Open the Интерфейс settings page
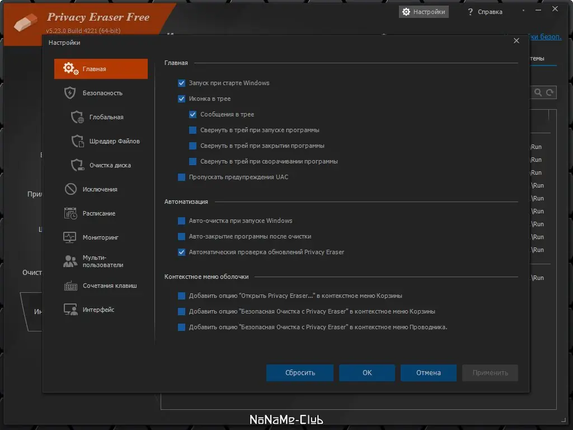 [x=101, y=310]
